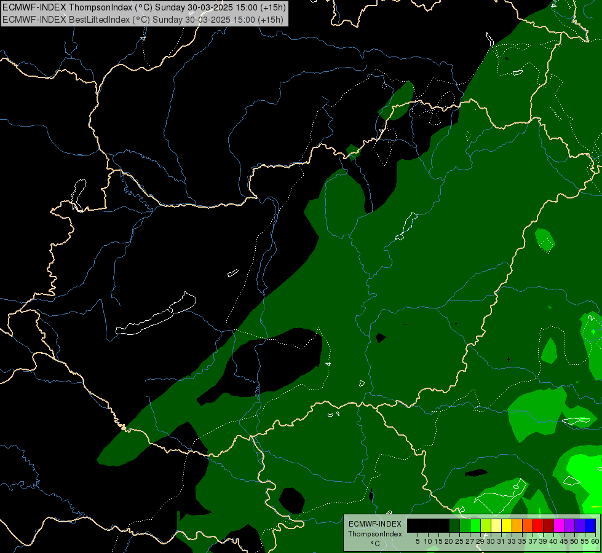Click the dark red 39–40 legend swatch
The image size is (602, 553).
[x=549, y=525]
